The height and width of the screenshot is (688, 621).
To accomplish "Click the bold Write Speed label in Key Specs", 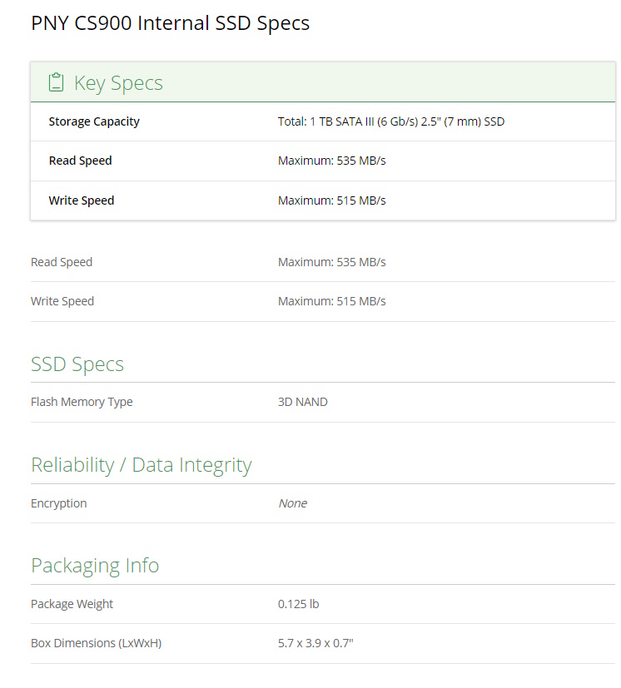I will click(82, 200).
